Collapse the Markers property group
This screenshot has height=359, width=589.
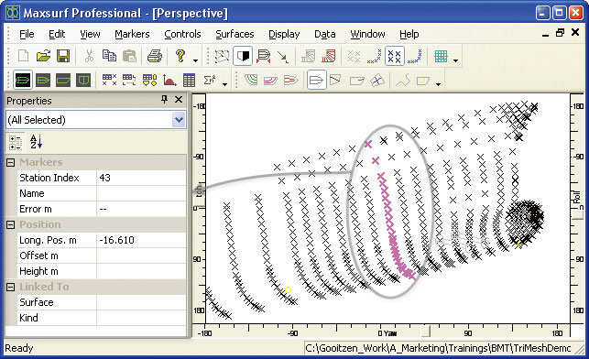point(10,162)
